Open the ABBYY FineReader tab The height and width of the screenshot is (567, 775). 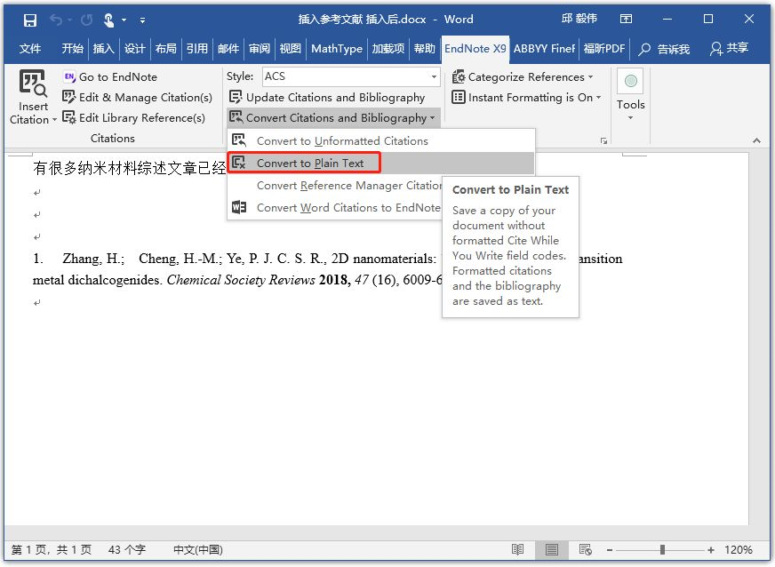pyautogui.click(x=544, y=49)
